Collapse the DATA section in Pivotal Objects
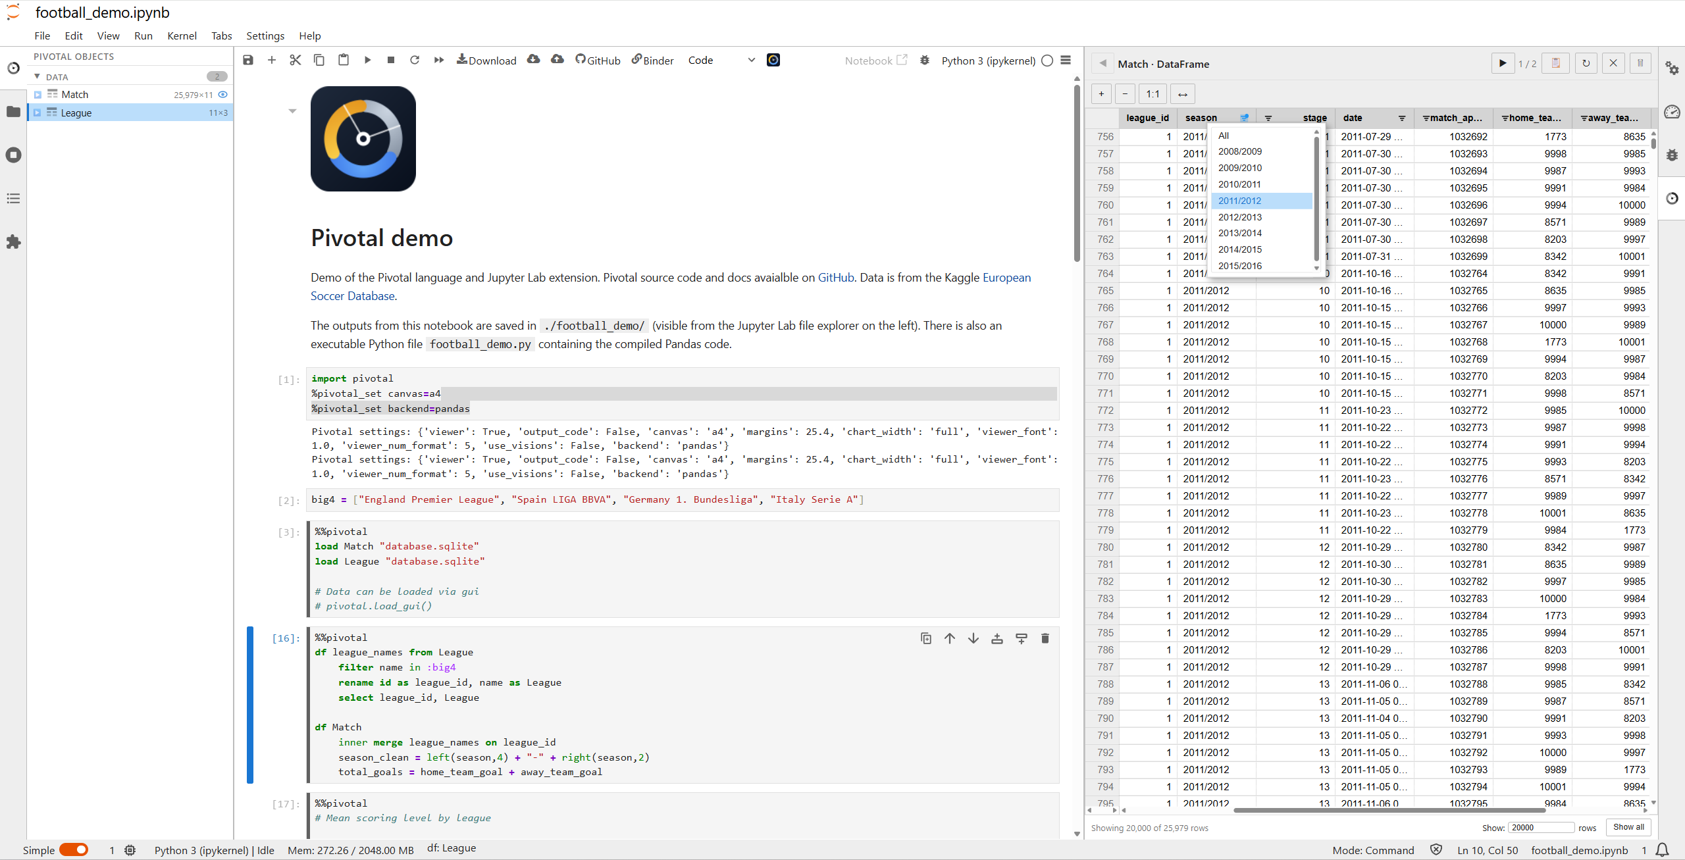Viewport: 1685px width, 860px height. 38,76
